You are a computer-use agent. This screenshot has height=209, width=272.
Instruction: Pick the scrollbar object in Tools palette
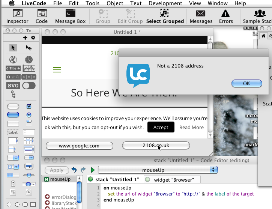29,184
